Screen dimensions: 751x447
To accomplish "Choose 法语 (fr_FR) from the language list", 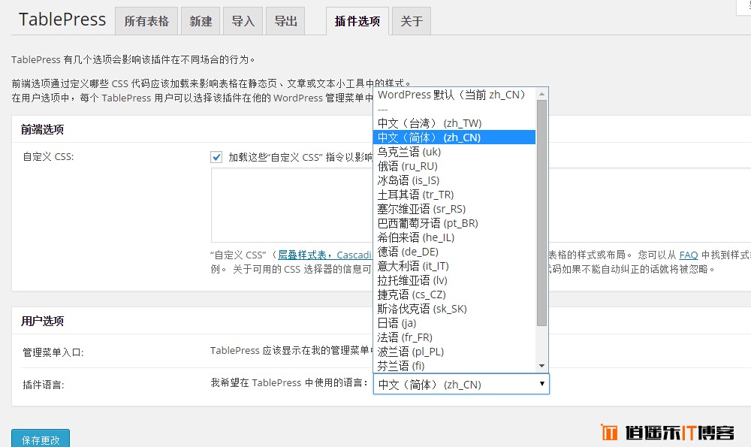I will [405, 337].
